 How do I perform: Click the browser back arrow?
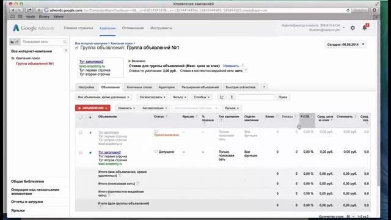click(13, 10)
